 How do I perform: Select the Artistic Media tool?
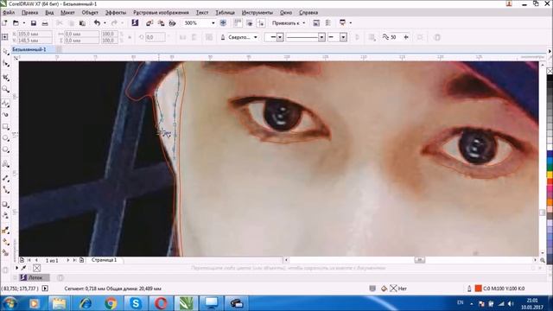click(x=5, y=115)
